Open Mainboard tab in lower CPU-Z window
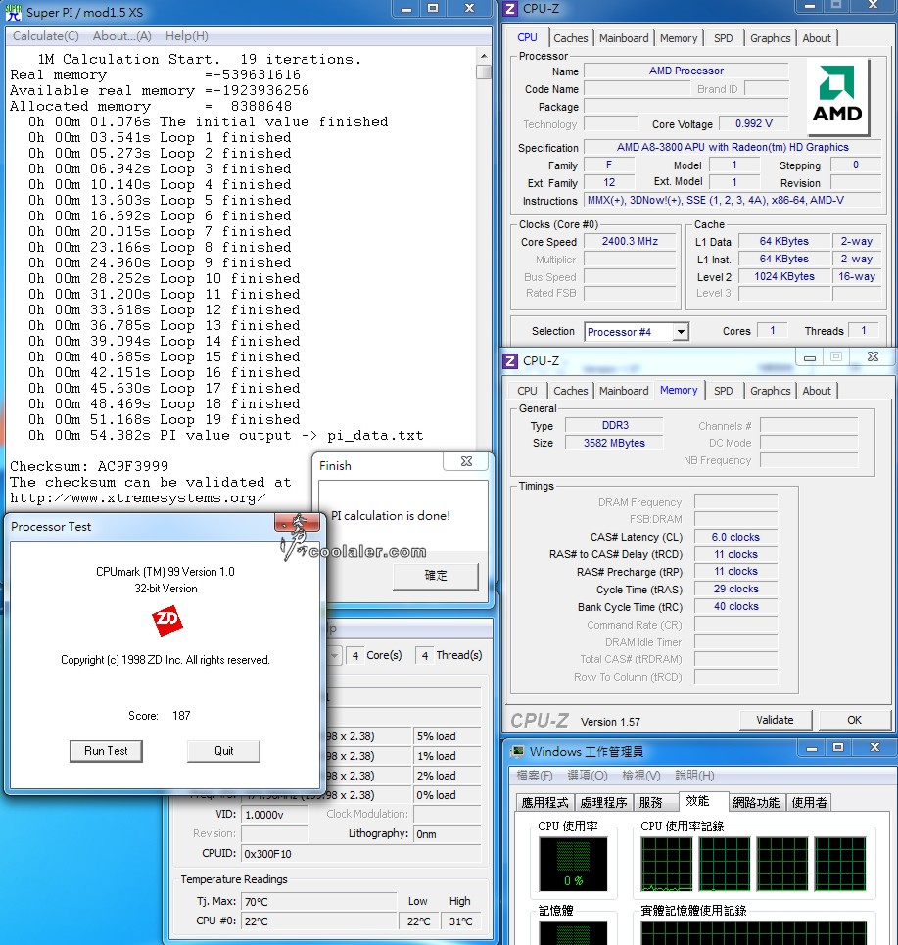This screenshot has height=945, width=898. 624,391
